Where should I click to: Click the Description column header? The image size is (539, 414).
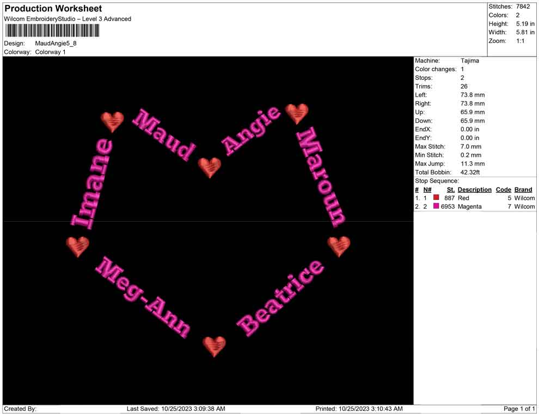(474, 190)
